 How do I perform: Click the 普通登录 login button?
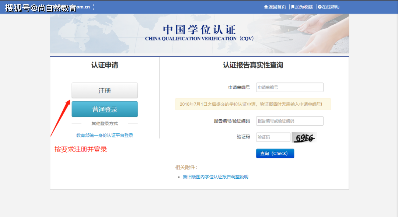coord(104,109)
